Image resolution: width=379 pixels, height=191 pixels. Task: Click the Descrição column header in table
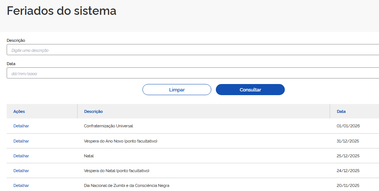[x=93, y=111]
